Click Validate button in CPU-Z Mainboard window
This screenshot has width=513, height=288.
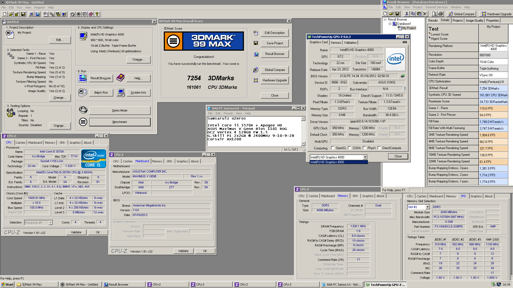point(183,251)
